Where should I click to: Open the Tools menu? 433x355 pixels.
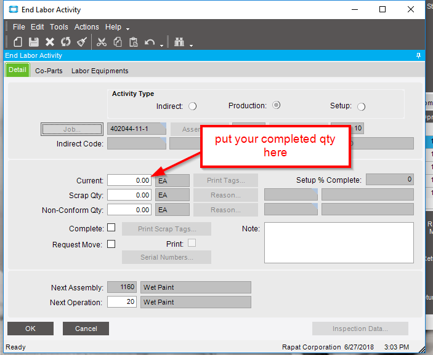[59, 27]
